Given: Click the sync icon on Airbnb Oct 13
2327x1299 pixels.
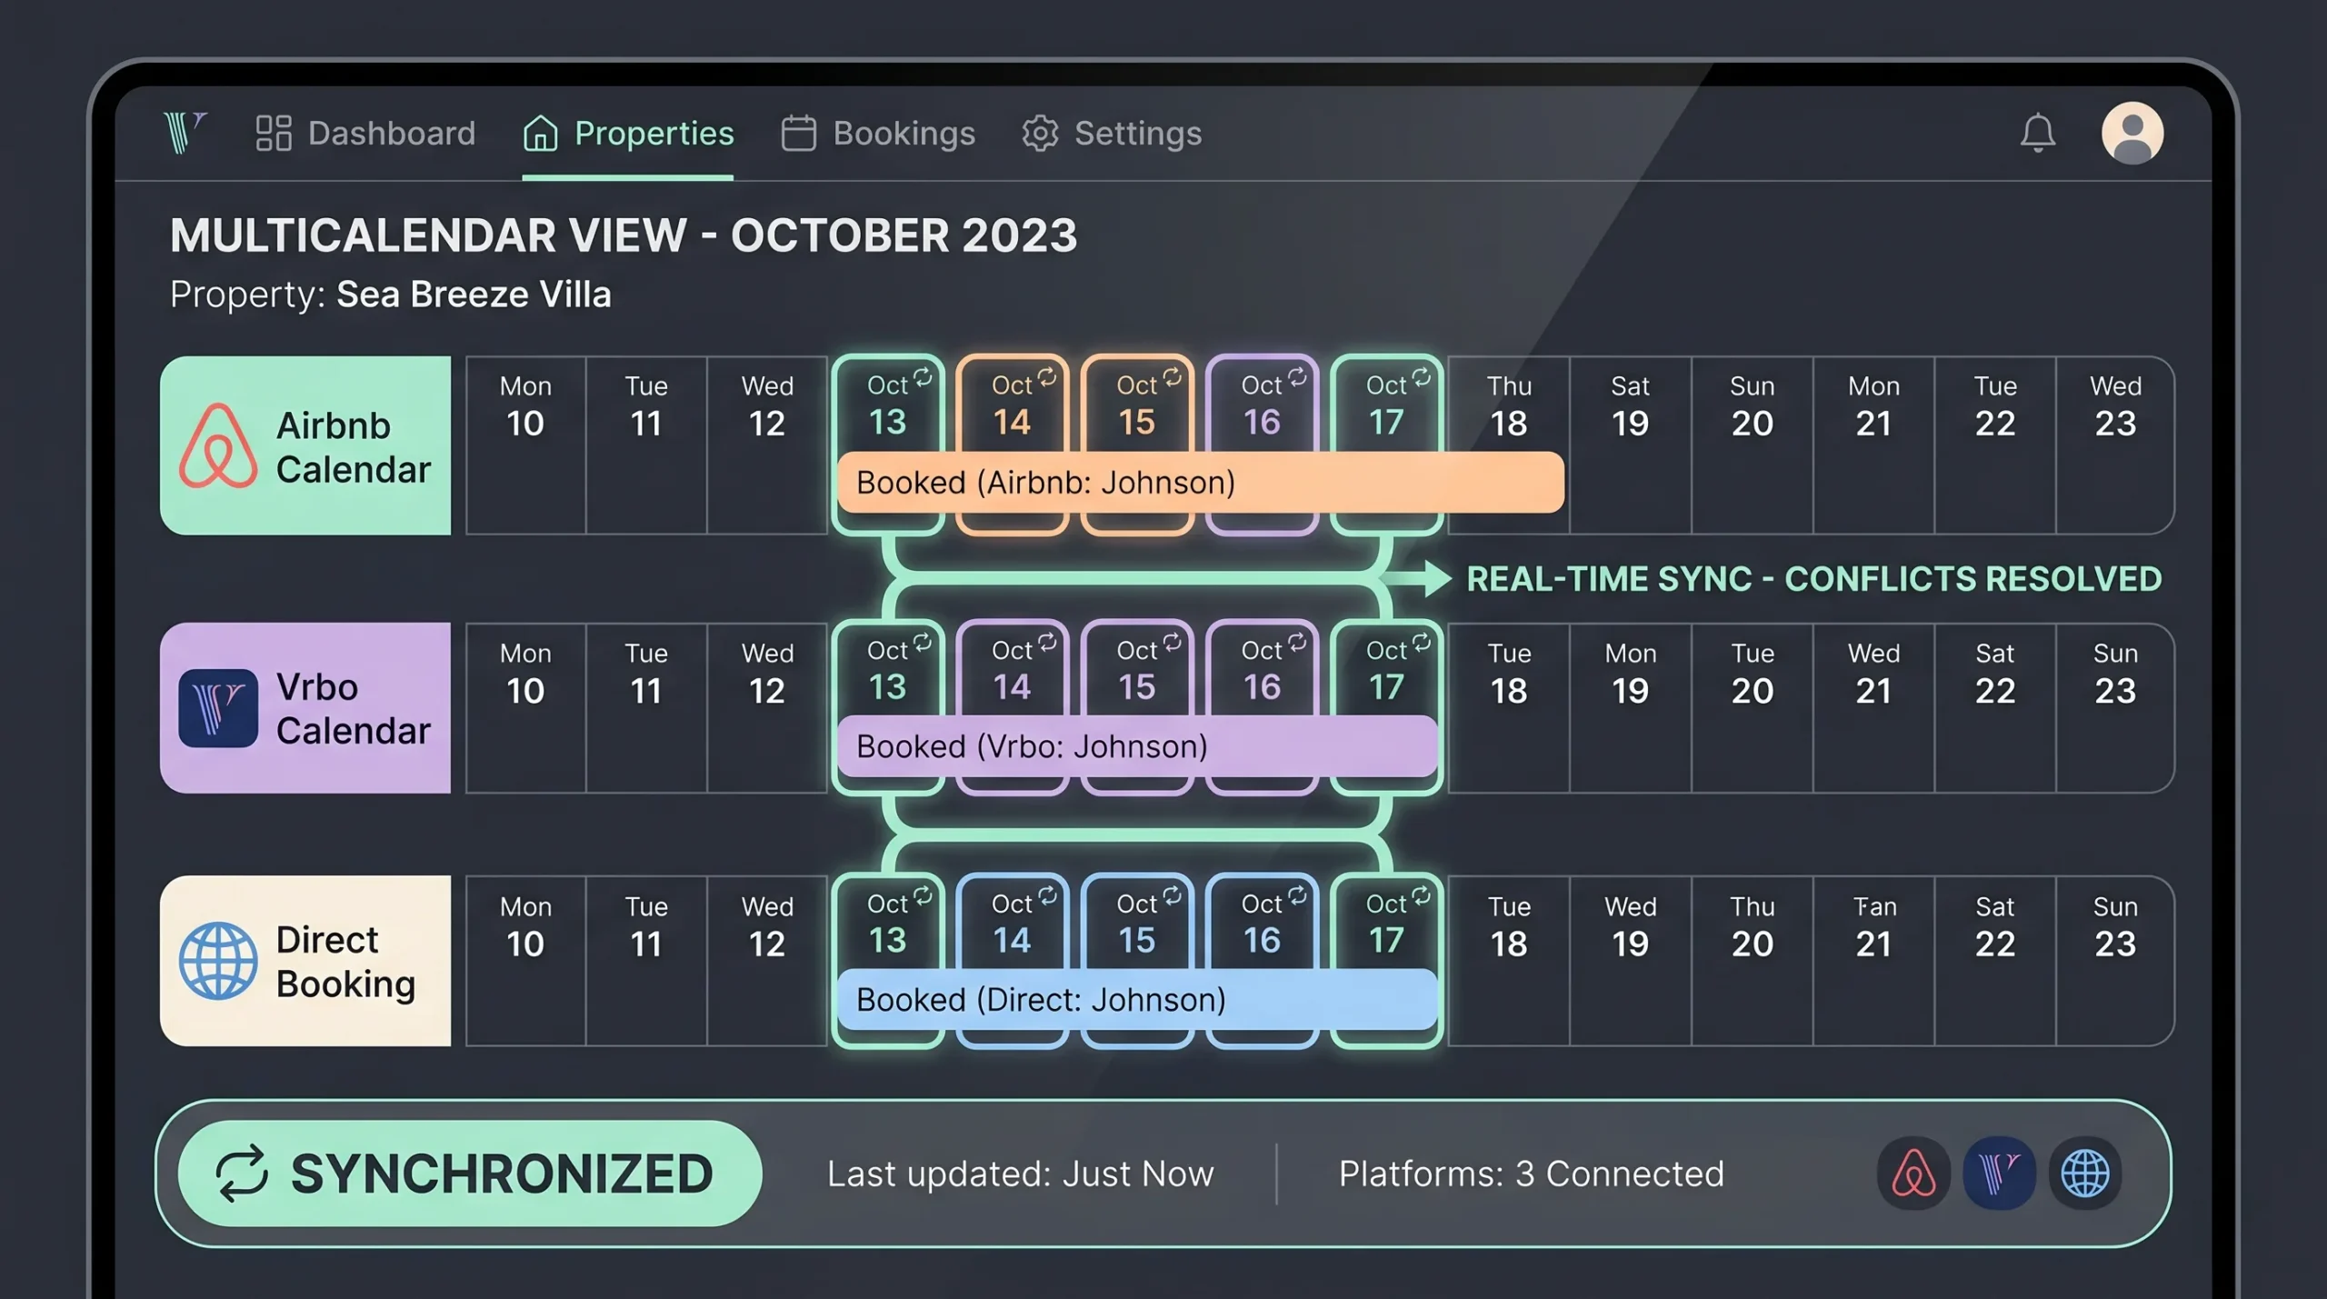Looking at the screenshot, I should click(923, 376).
